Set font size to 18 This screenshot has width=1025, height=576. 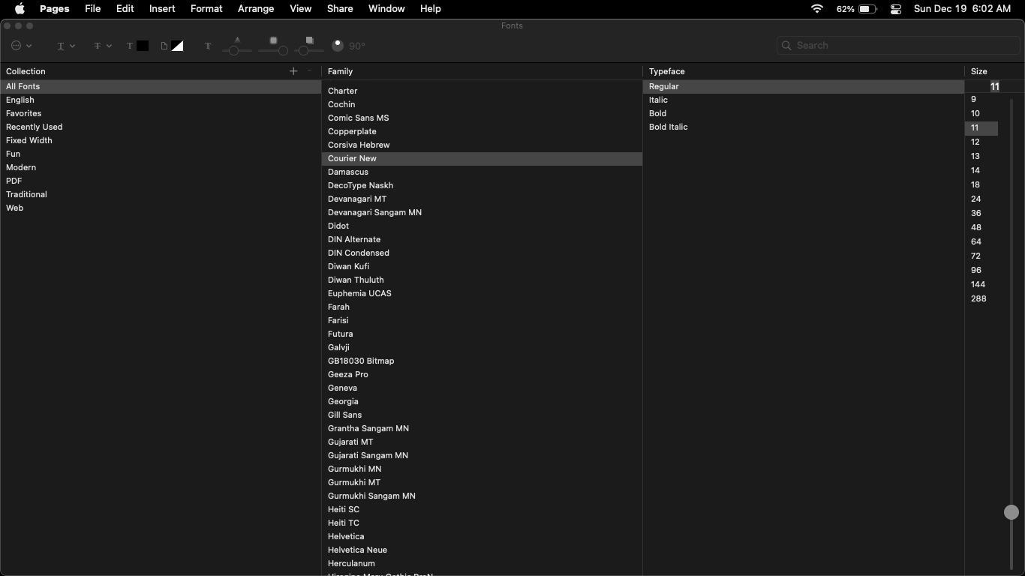click(x=981, y=184)
